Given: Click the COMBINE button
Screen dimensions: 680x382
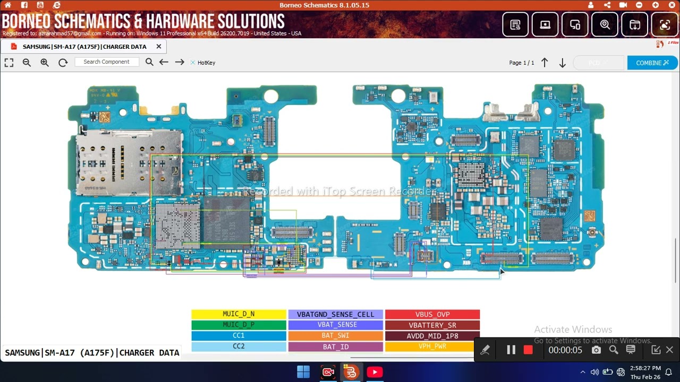Looking at the screenshot, I should [x=652, y=63].
